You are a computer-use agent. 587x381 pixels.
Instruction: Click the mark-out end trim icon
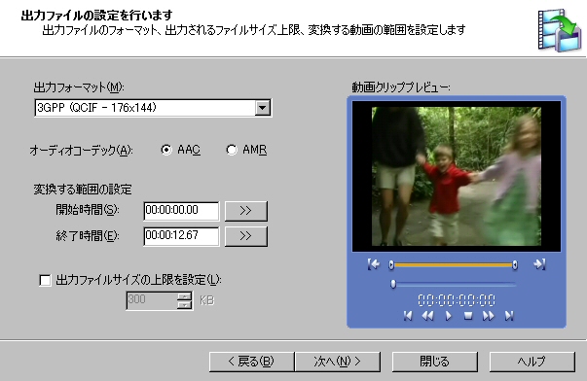pyautogui.click(x=539, y=264)
